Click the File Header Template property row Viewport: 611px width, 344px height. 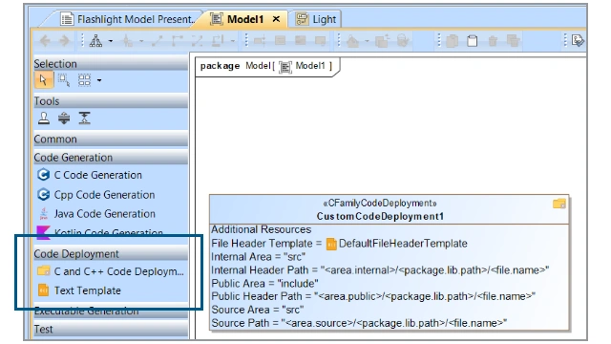(340, 244)
